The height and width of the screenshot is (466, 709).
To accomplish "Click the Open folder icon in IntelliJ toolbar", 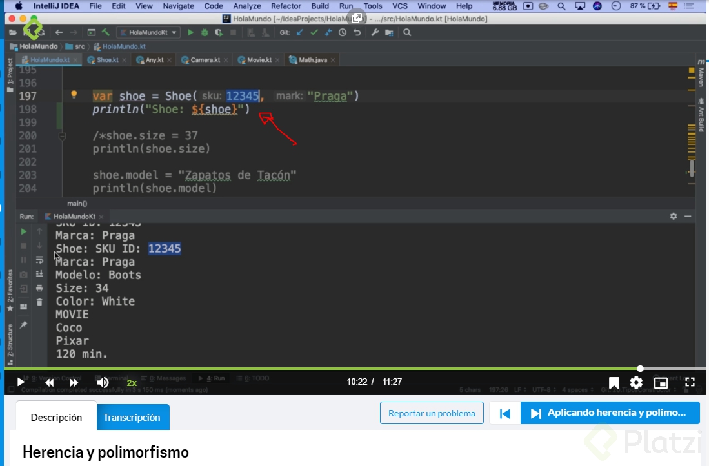I will (x=13, y=32).
